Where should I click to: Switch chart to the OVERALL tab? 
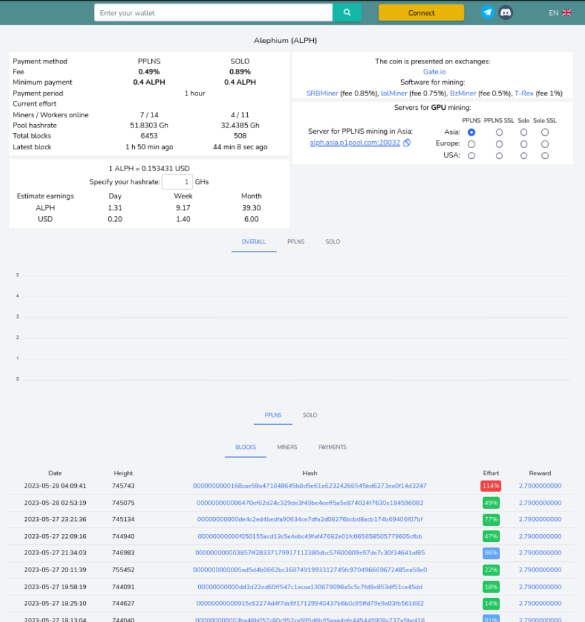tap(254, 242)
